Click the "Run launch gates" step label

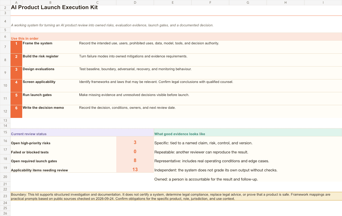pos(37,95)
